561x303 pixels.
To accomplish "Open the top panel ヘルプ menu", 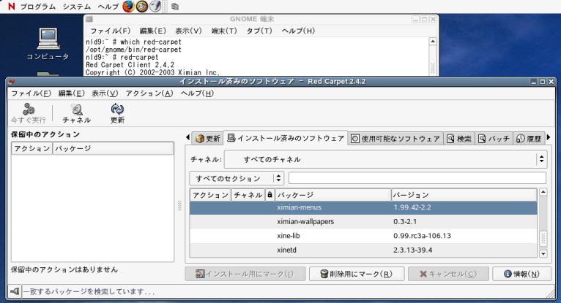I will (x=108, y=7).
